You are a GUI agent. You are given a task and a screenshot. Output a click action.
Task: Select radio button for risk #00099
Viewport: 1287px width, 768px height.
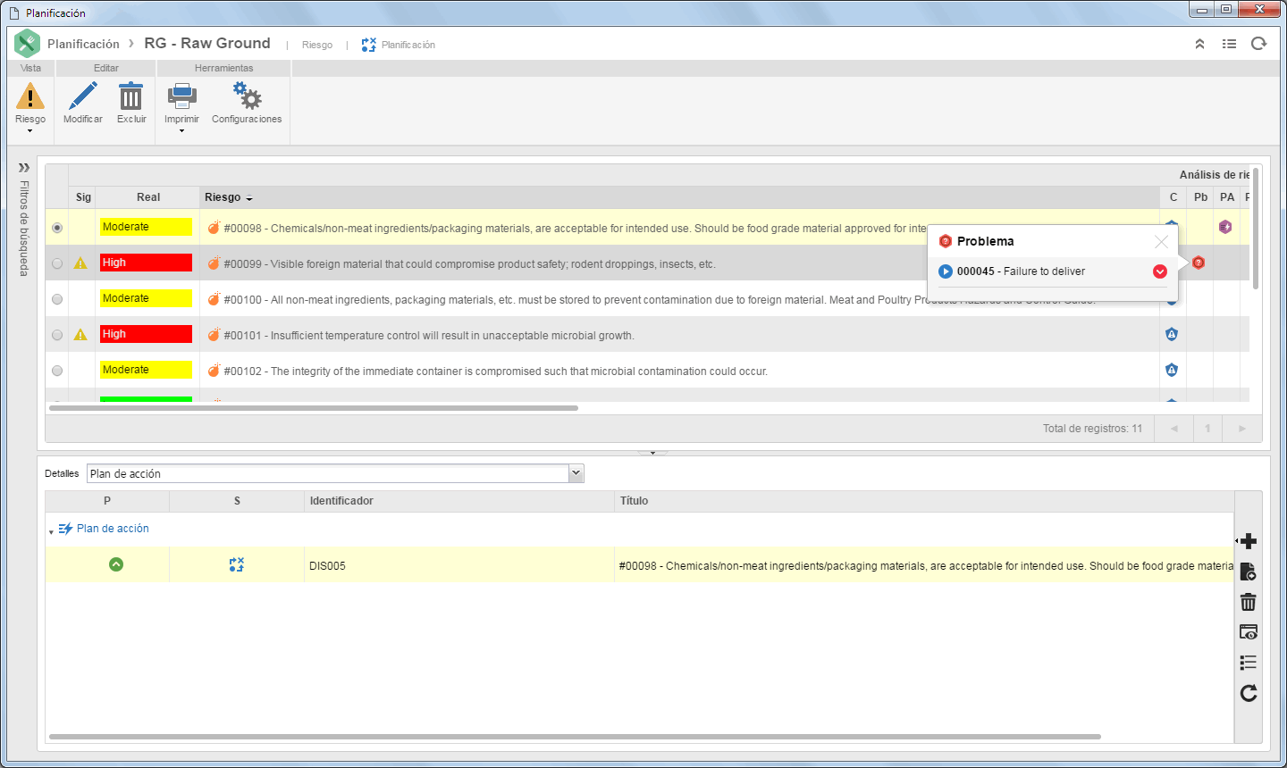point(57,263)
